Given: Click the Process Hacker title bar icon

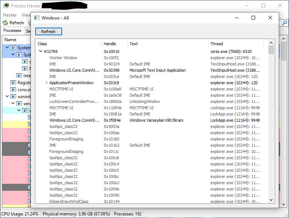Looking at the screenshot, I should point(6,6).
